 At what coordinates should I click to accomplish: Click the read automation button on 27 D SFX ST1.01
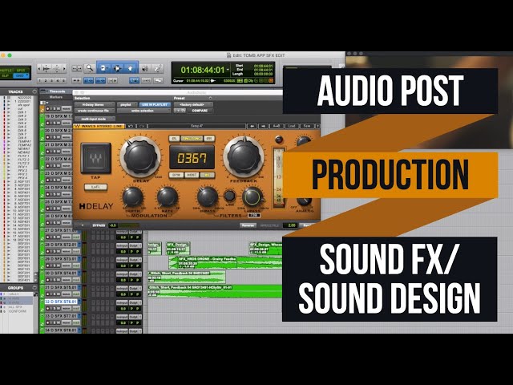point(76,237)
